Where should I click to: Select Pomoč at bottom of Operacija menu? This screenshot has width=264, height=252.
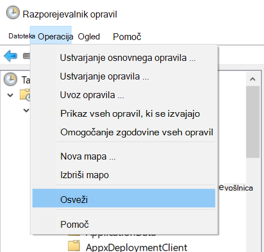click(124, 224)
